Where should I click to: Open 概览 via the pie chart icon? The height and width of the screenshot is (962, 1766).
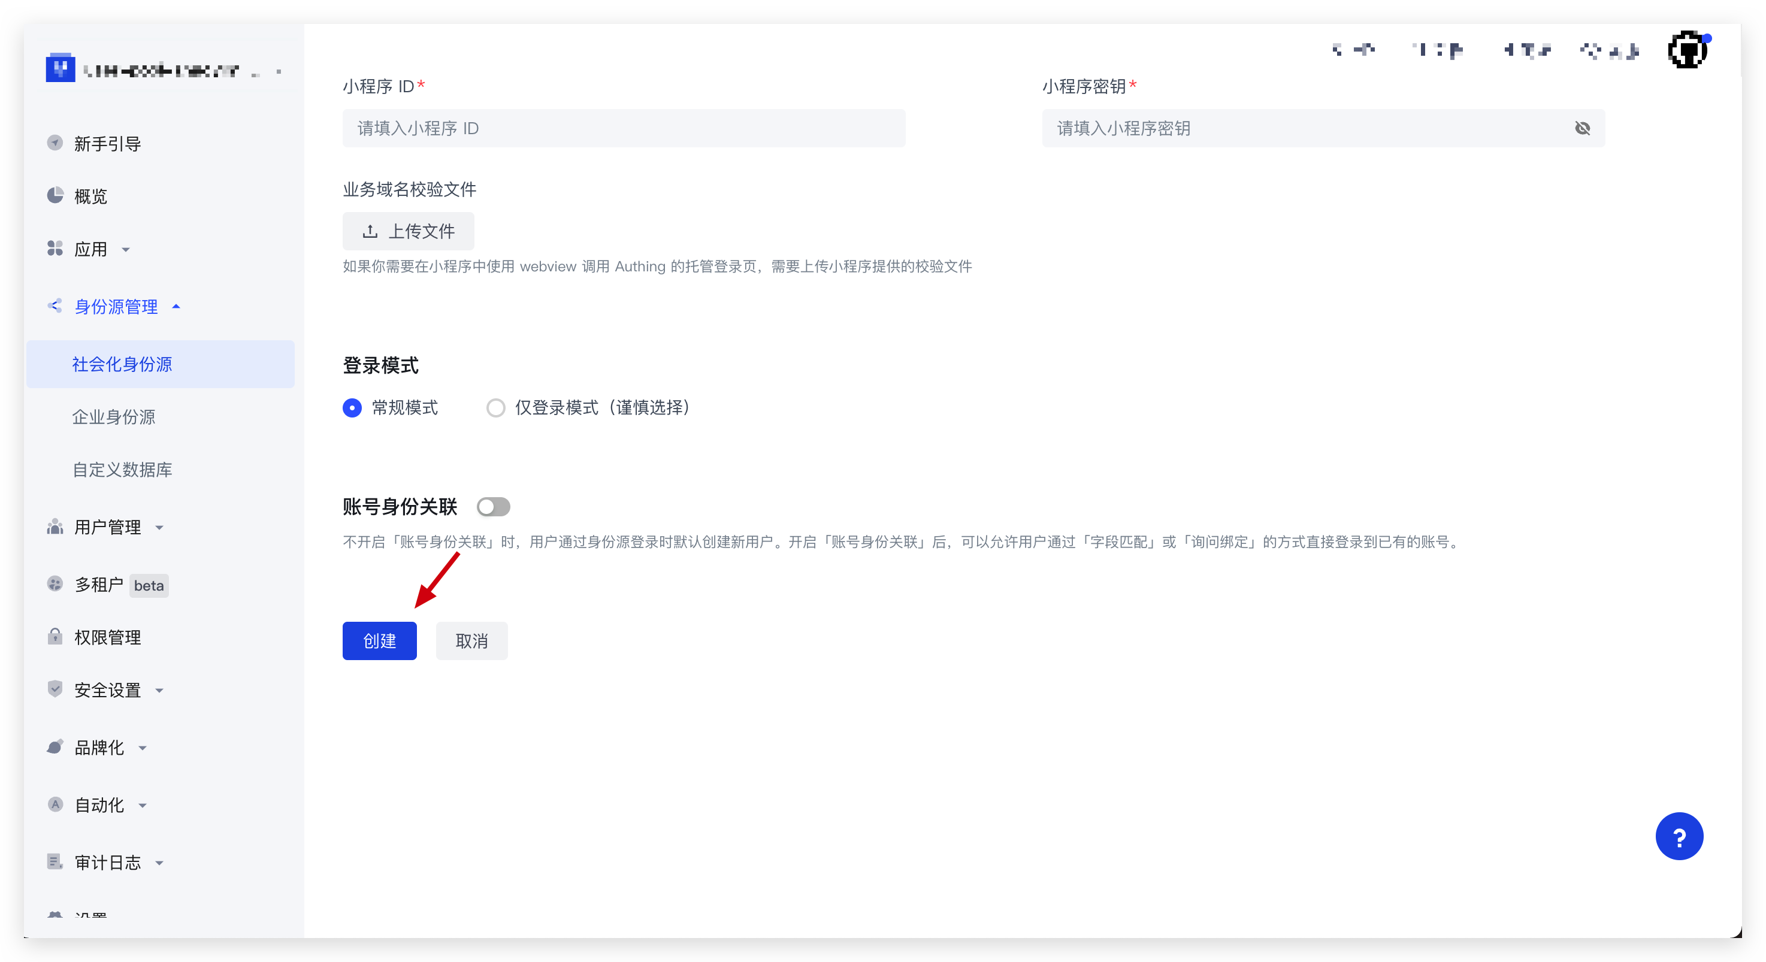pos(55,195)
